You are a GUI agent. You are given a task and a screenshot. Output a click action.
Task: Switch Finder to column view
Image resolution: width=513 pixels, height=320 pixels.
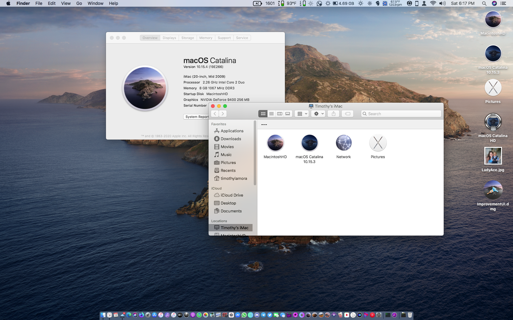pos(279,114)
